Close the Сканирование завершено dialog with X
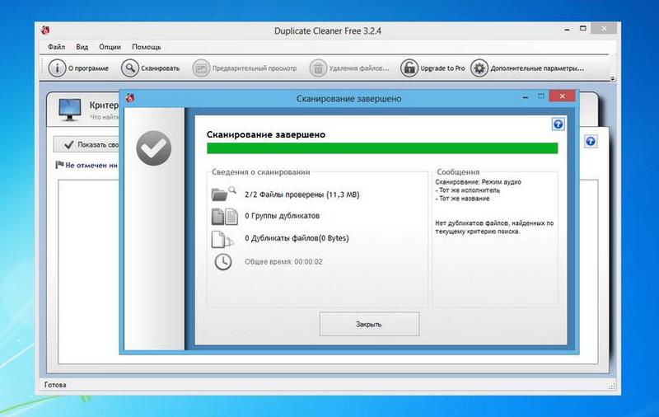 click(562, 96)
